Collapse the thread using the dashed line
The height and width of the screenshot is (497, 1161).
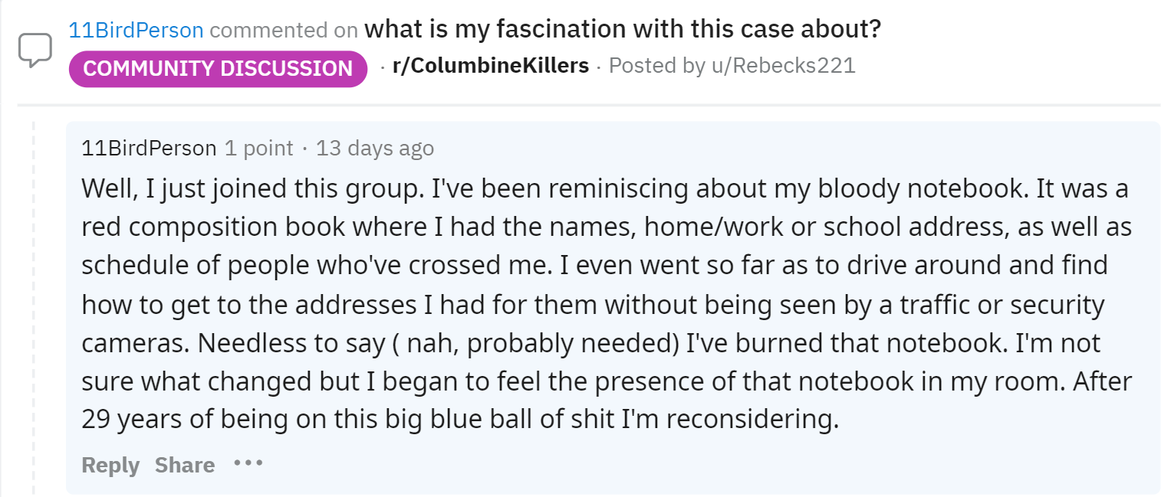coord(33,306)
